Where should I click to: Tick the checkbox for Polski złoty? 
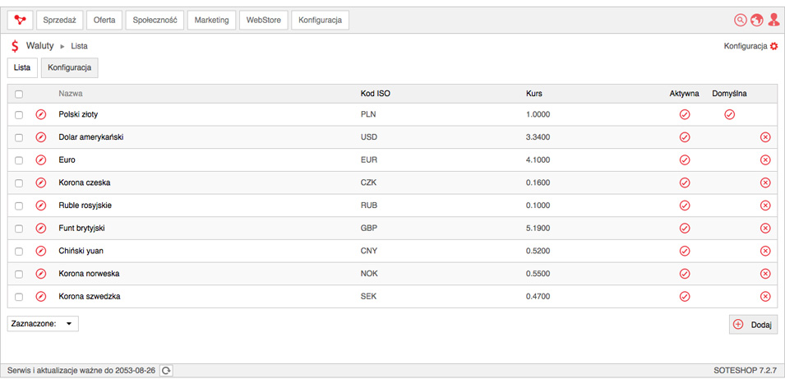point(19,114)
